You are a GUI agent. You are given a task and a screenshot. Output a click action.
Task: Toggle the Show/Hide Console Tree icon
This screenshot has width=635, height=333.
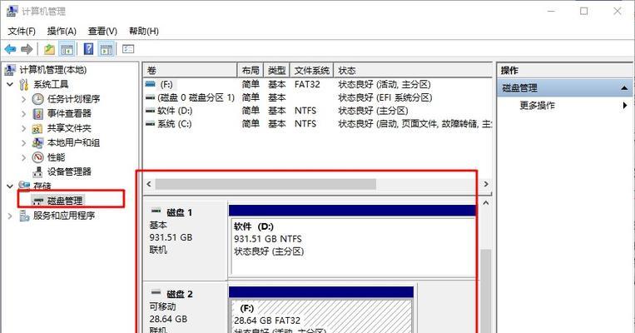click(x=67, y=49)
